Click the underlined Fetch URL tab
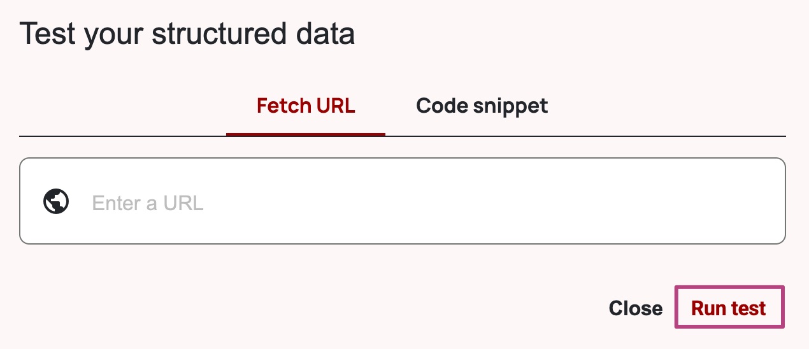Viewport: 809px width, 349px height. coord(306,106)
